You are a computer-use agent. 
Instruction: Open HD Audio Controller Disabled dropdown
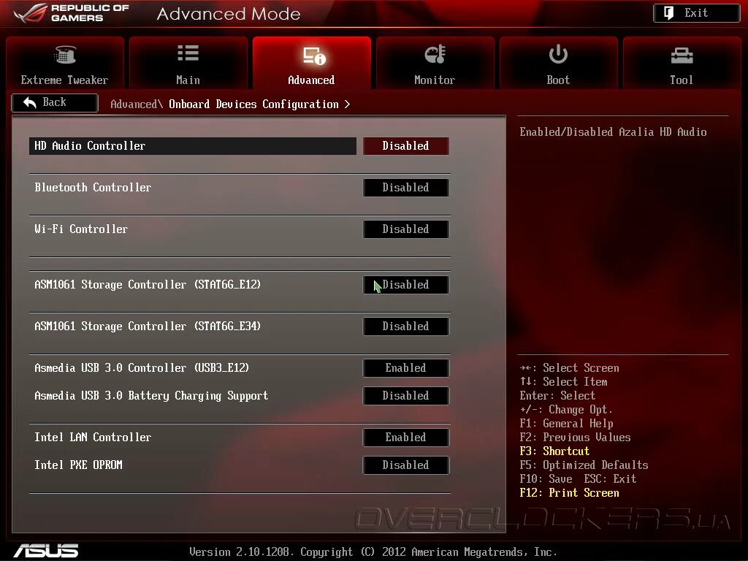tap(406, 146)
